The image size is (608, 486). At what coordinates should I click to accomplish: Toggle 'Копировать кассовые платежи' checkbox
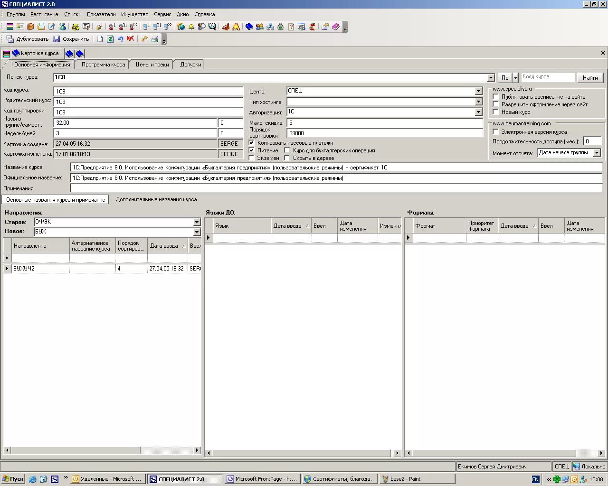point(252,143)
